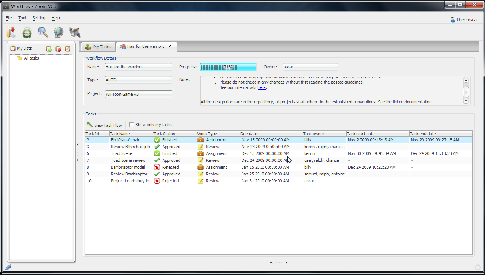Click the Name field 'Hair for the warriors'

point(139,67)
